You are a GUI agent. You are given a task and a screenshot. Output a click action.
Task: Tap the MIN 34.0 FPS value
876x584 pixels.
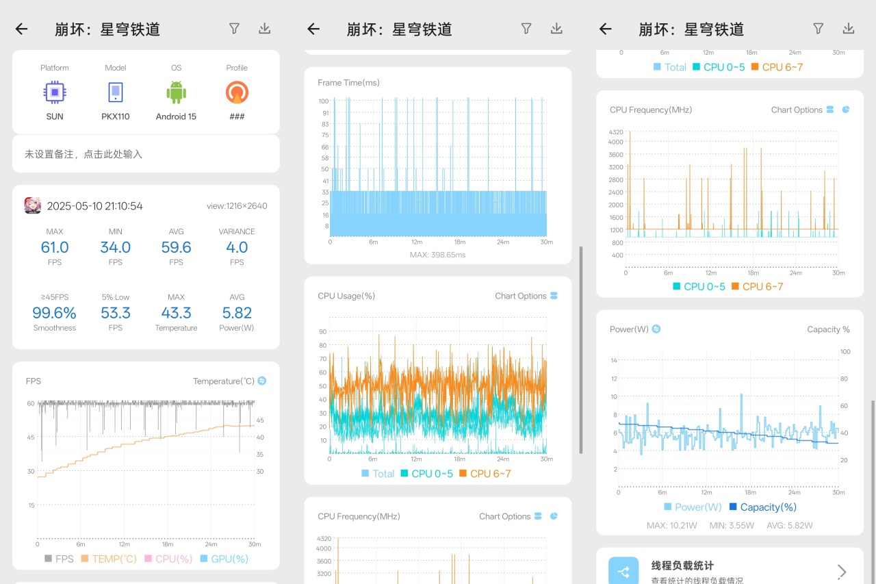click(116, 247)
